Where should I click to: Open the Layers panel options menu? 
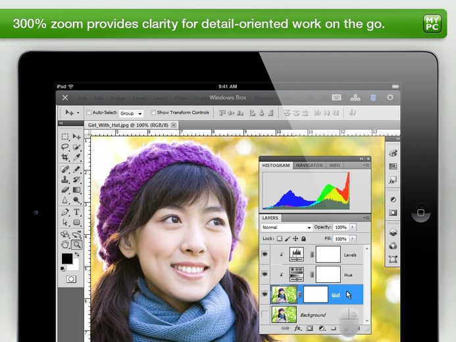367,218
